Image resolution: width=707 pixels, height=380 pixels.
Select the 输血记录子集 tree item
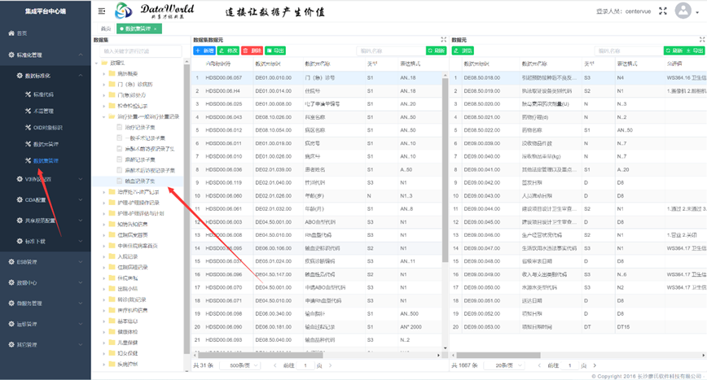tap(140, 181)
